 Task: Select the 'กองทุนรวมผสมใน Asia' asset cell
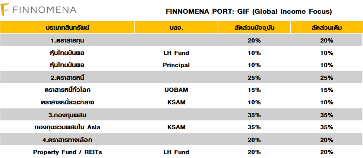pyautogui.click(x=67, y=127)
